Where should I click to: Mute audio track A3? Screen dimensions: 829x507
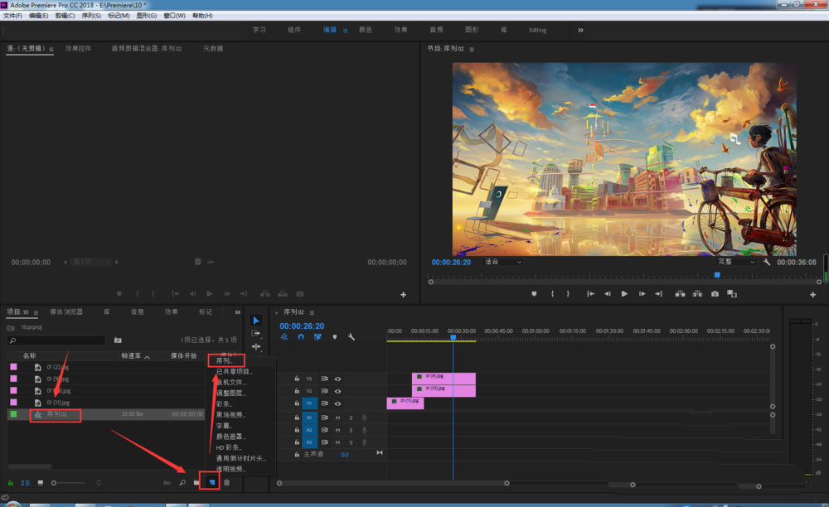[337, 442]
